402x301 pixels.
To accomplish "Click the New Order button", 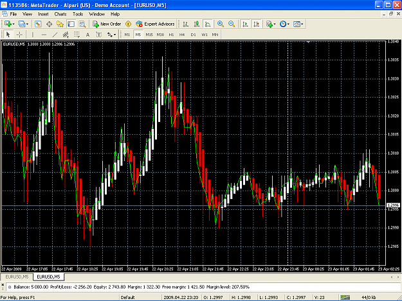I will [107, 24].
